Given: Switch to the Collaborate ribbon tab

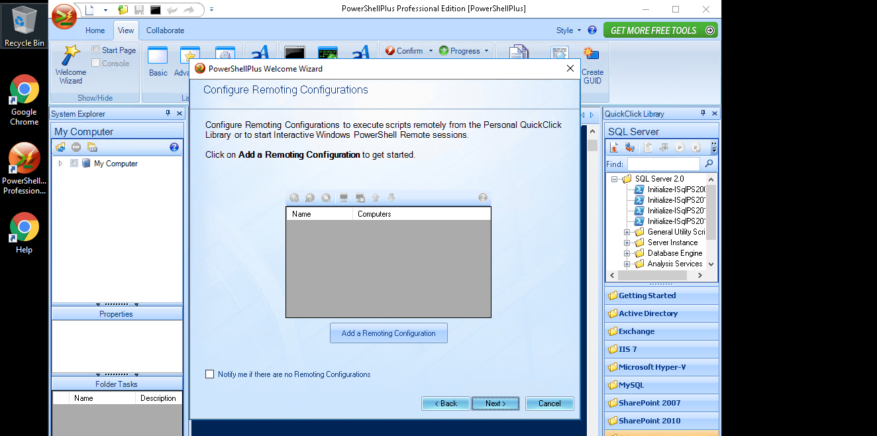Looking at the screenshot, I should tap(165, 30).
